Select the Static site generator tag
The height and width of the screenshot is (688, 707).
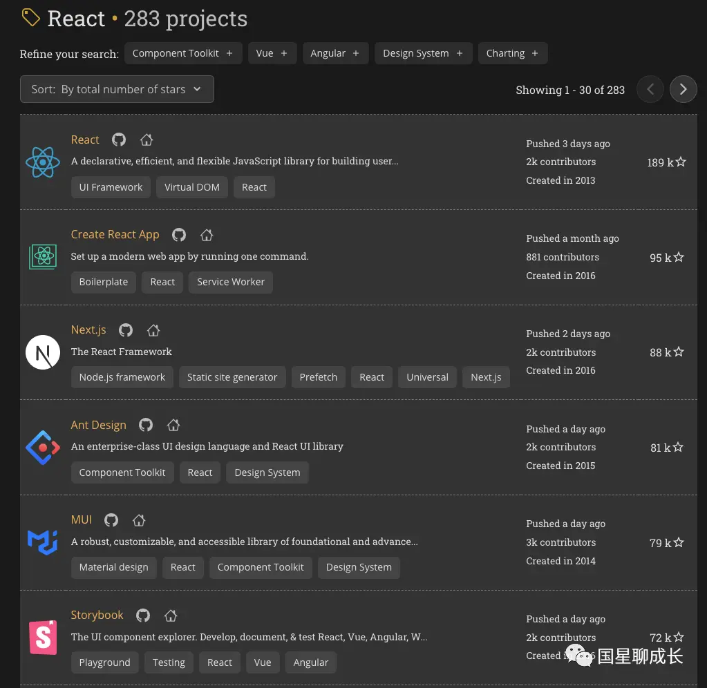point(232,377)
